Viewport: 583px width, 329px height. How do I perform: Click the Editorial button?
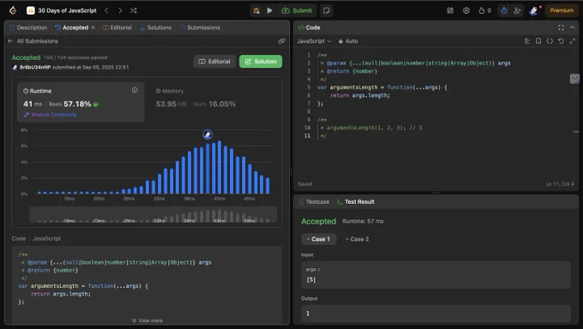(x=214, y=62)
